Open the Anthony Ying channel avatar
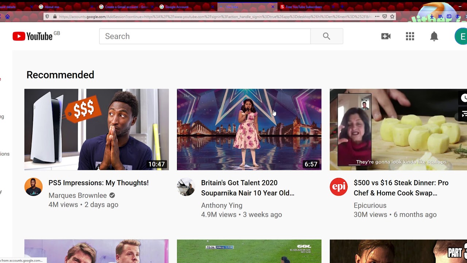Screen dimensions: 467x263 [x=186, y=187]
